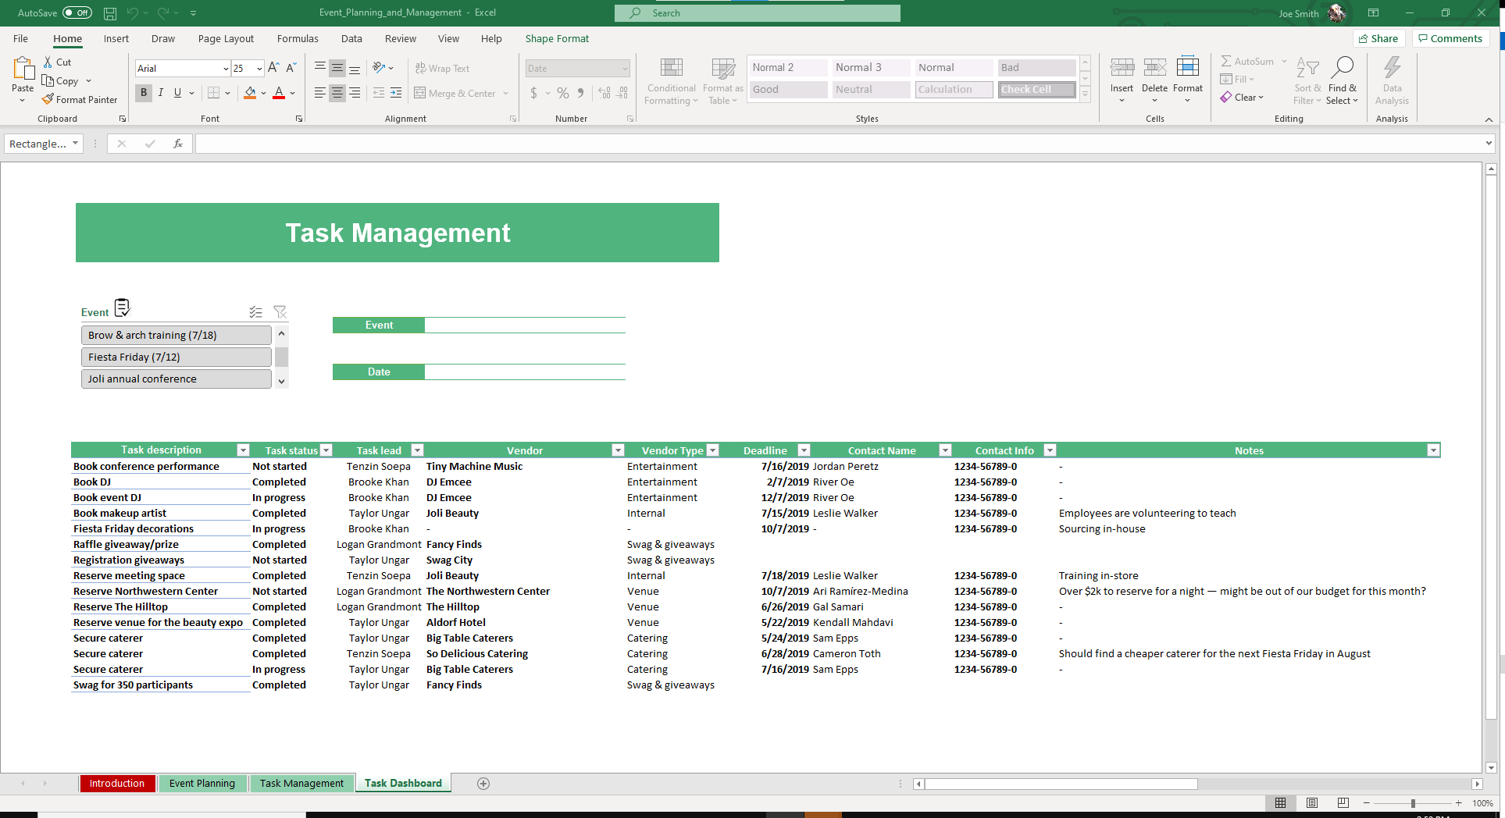This screenshot has width=1505, height=818.
Task: Click the font color red swatch
Action: 279,94
